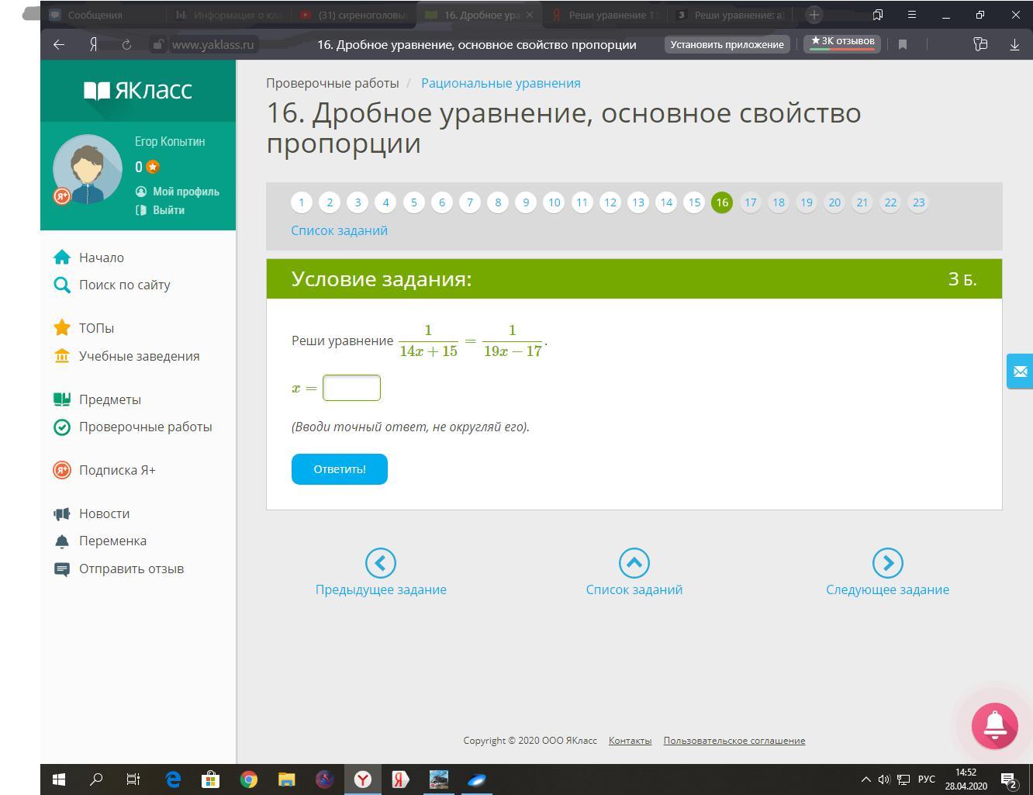1033x795 pixels.
Task: Click the x answer input field
Action: [x=351, y=388]
